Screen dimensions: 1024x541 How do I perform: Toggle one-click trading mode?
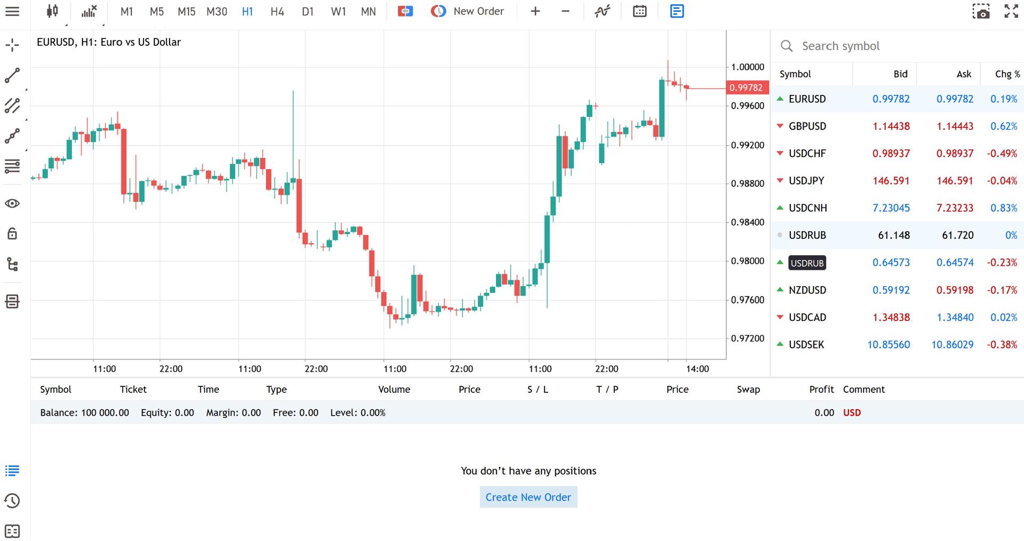(x=405, y=11)
